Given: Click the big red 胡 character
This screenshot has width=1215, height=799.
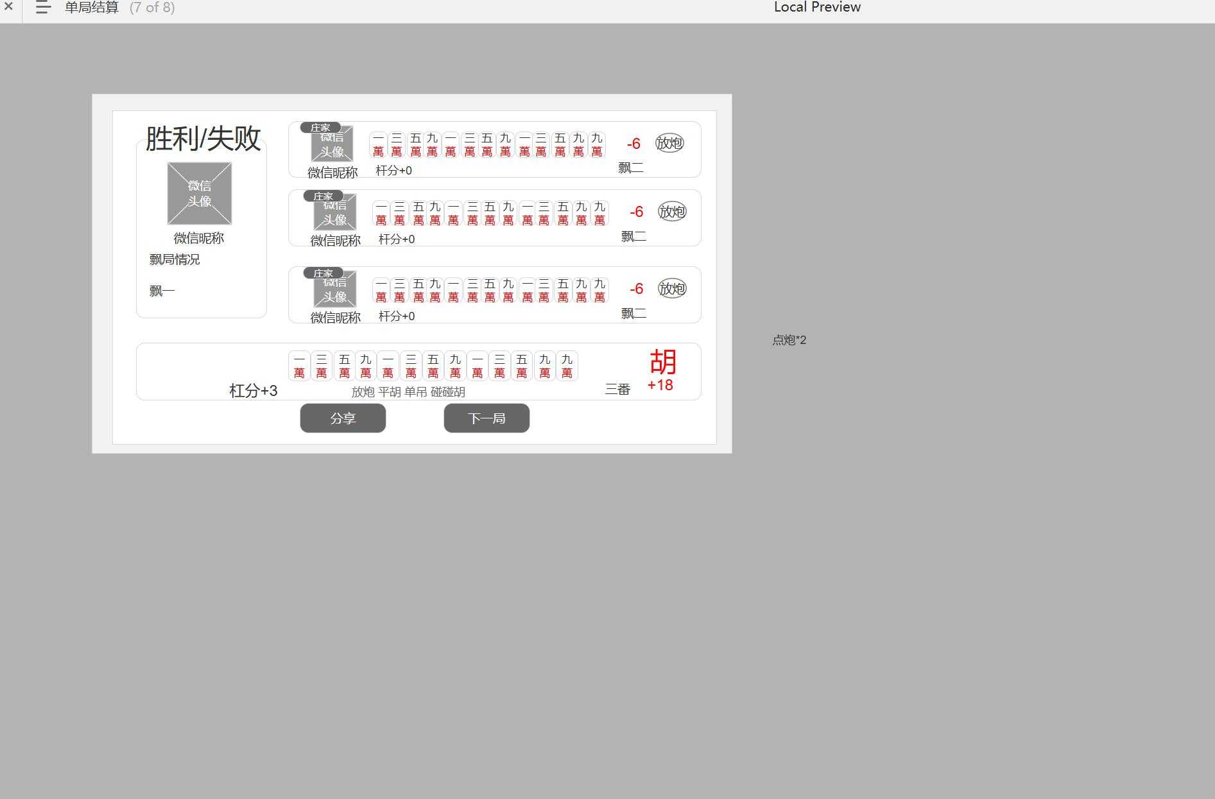Looking at the screenshot, I should 662,362.
